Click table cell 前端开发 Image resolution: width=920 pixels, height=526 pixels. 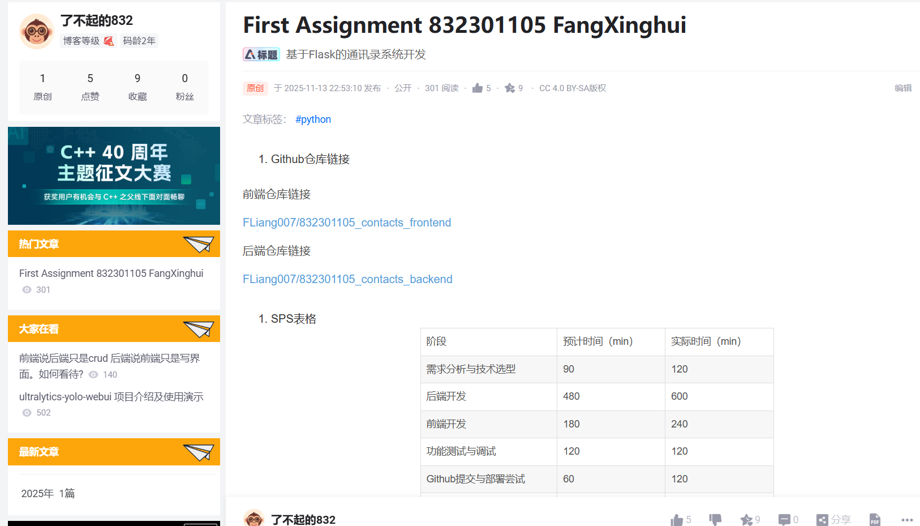point(489,424)
